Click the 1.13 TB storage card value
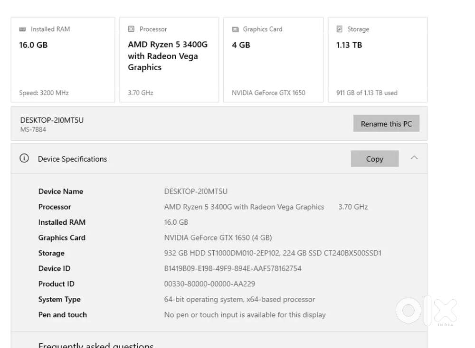Viewport: 475px width, 348px height. point(349,45)
